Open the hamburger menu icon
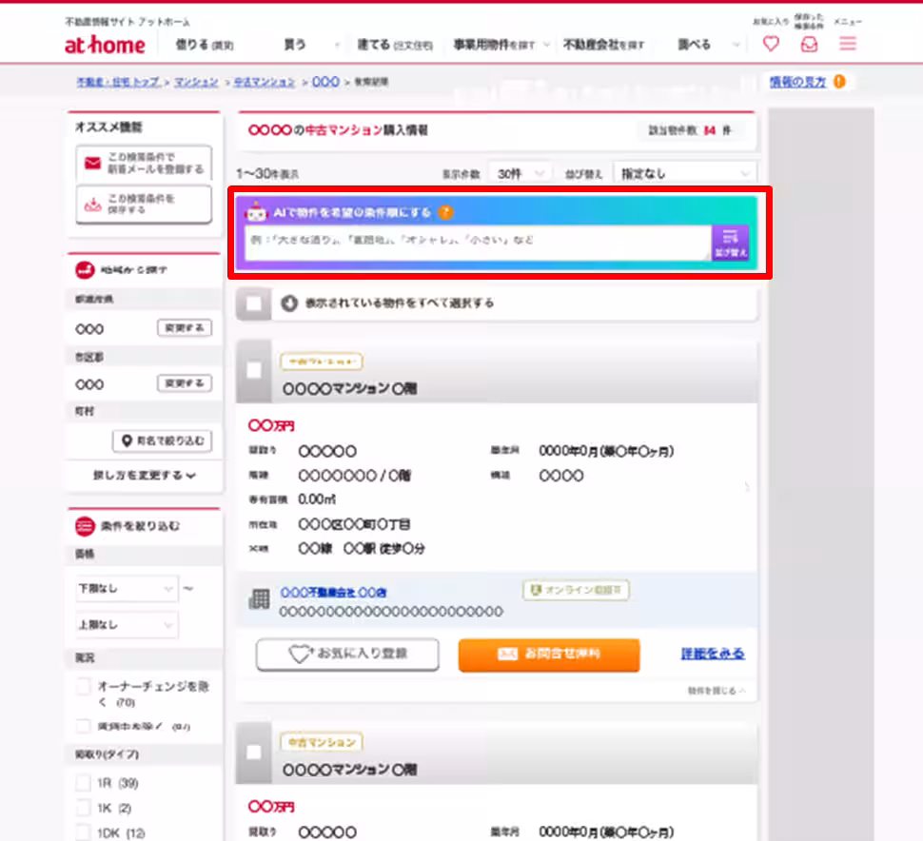 (848, 44)
